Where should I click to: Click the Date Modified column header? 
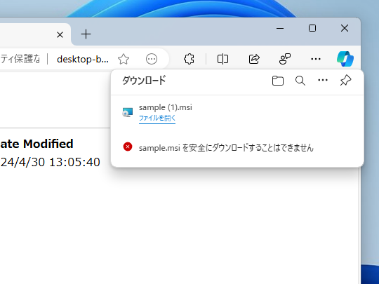(x=36, y=144)
